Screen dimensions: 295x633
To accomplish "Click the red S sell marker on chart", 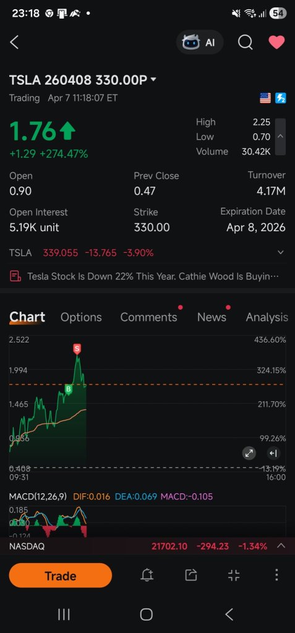I will click(77, 349).
